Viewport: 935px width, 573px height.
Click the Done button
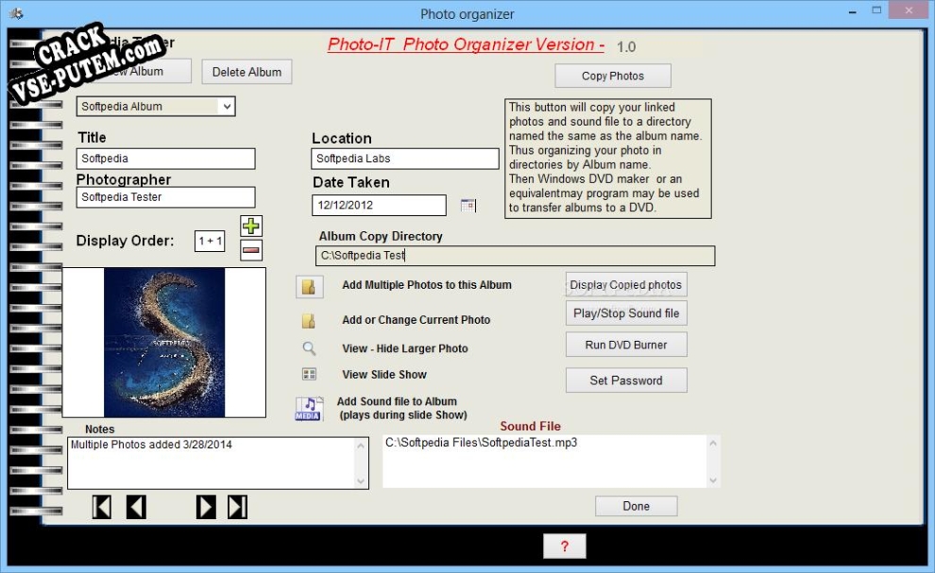[x=637, y=506]
